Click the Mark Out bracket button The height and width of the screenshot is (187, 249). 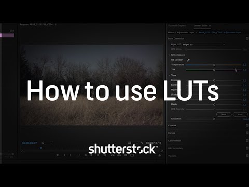click(70, 155)
